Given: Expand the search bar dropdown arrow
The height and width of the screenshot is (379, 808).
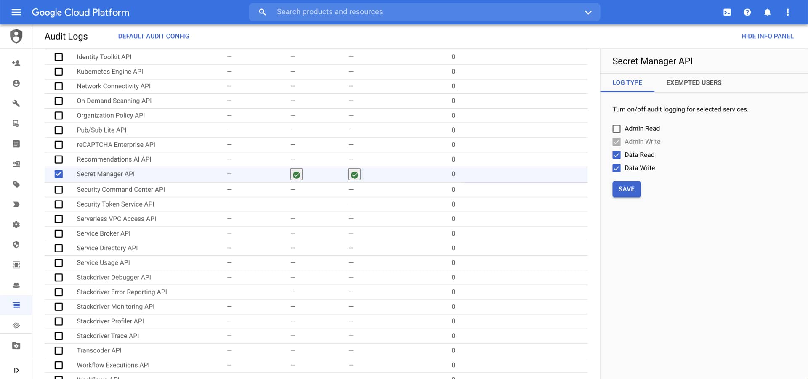Looking at the screenshot, I should pyautogui.click(x=588, y=12).
